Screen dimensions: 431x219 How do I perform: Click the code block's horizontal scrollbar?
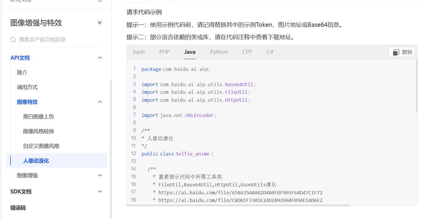click(x=238, y=205)
